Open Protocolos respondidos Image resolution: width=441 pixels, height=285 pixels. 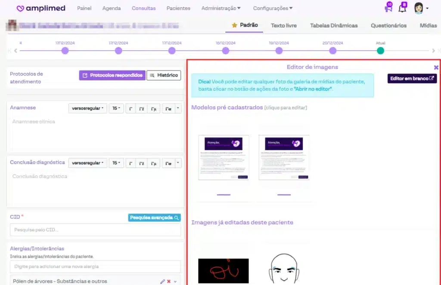click(x=112, y=75)
